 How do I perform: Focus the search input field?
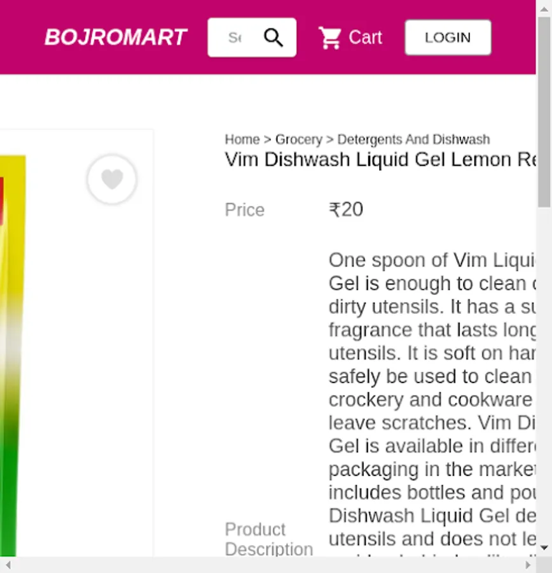(x=235, y=38)
